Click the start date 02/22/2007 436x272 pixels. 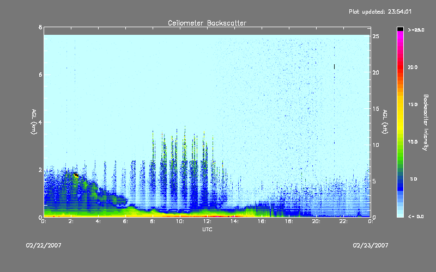44,245
